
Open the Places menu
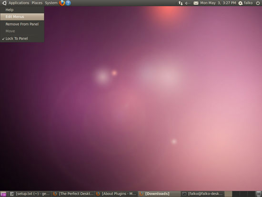coord(37,3)
